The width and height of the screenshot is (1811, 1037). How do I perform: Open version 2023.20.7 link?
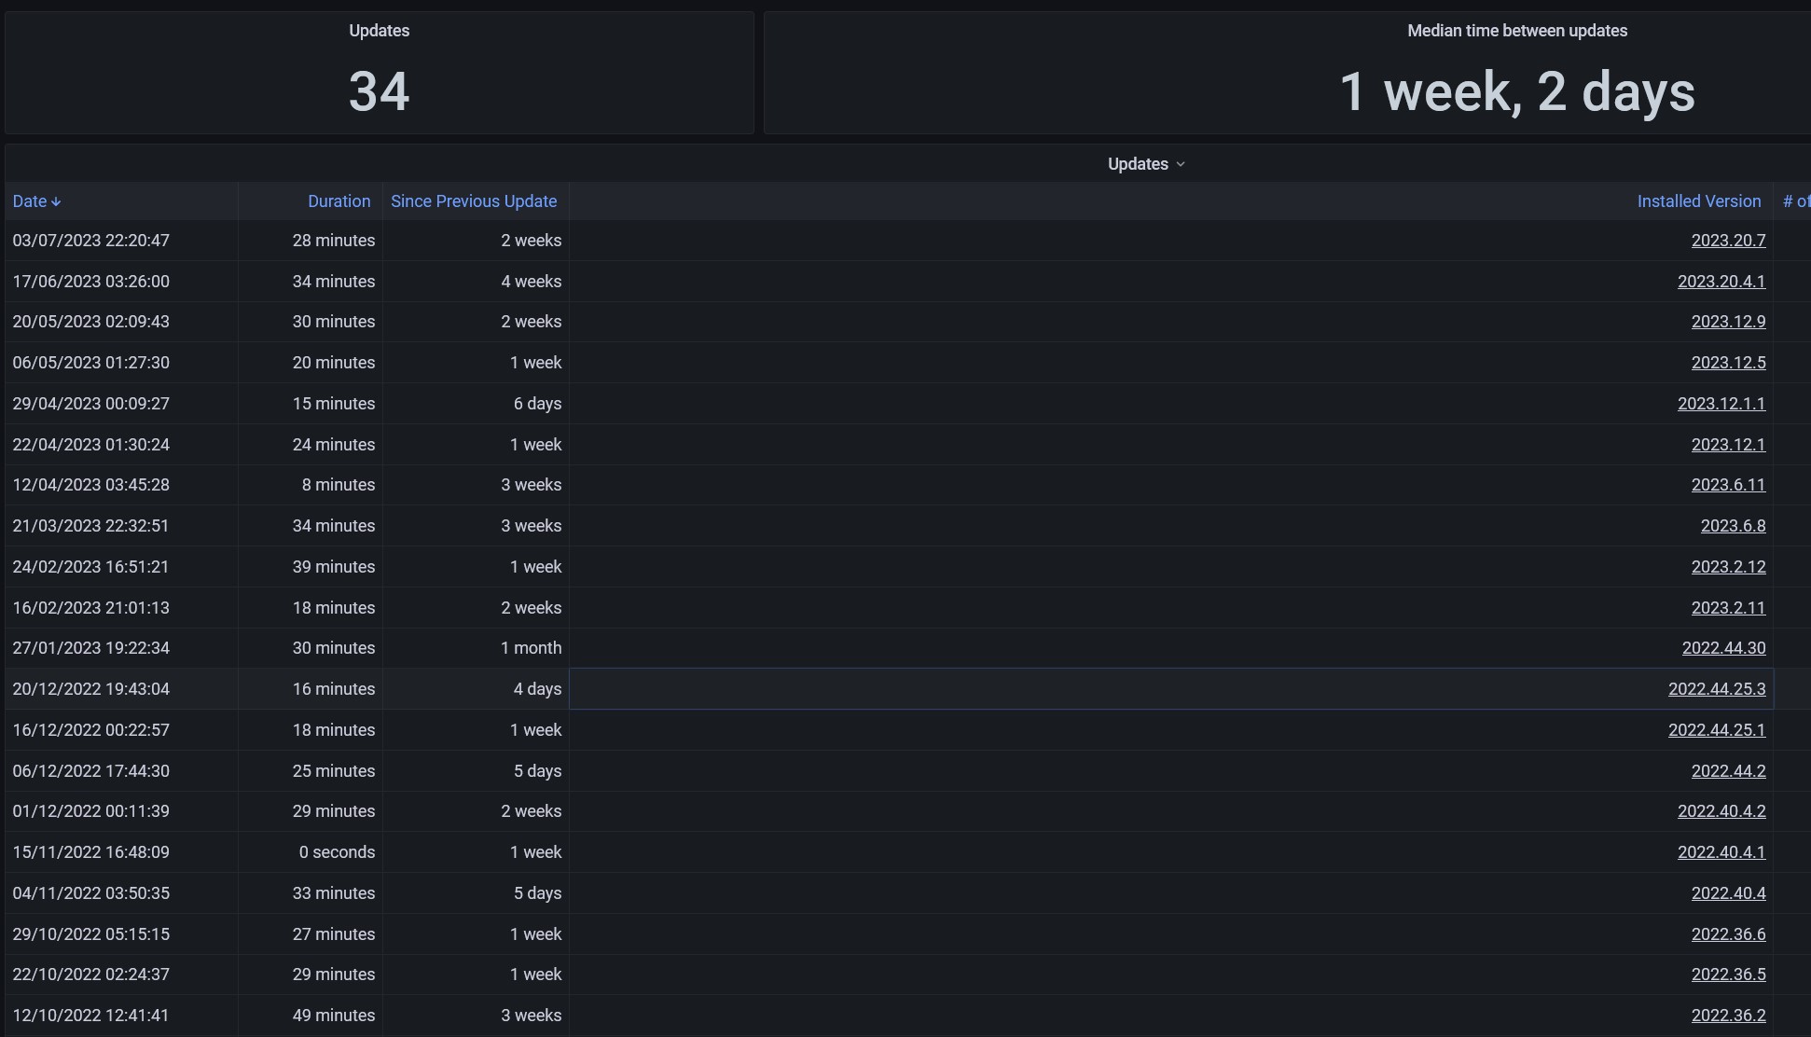(x=1728, y=241)
